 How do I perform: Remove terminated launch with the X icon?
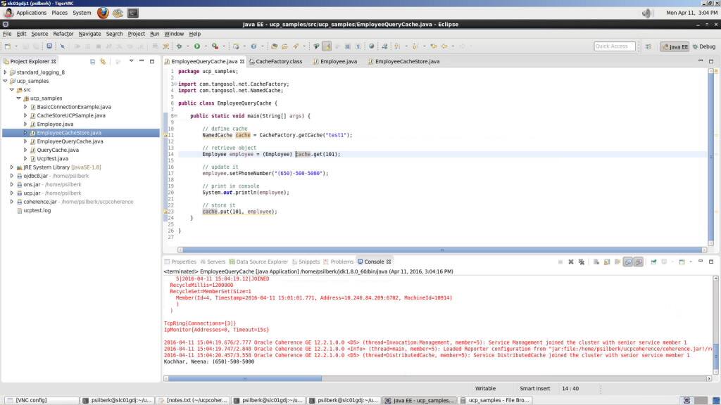(570, 261)
